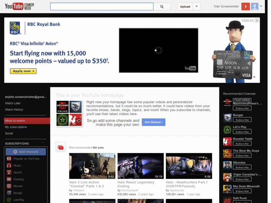
Task: Click the Daft Punk channel name
Action: 240,198
